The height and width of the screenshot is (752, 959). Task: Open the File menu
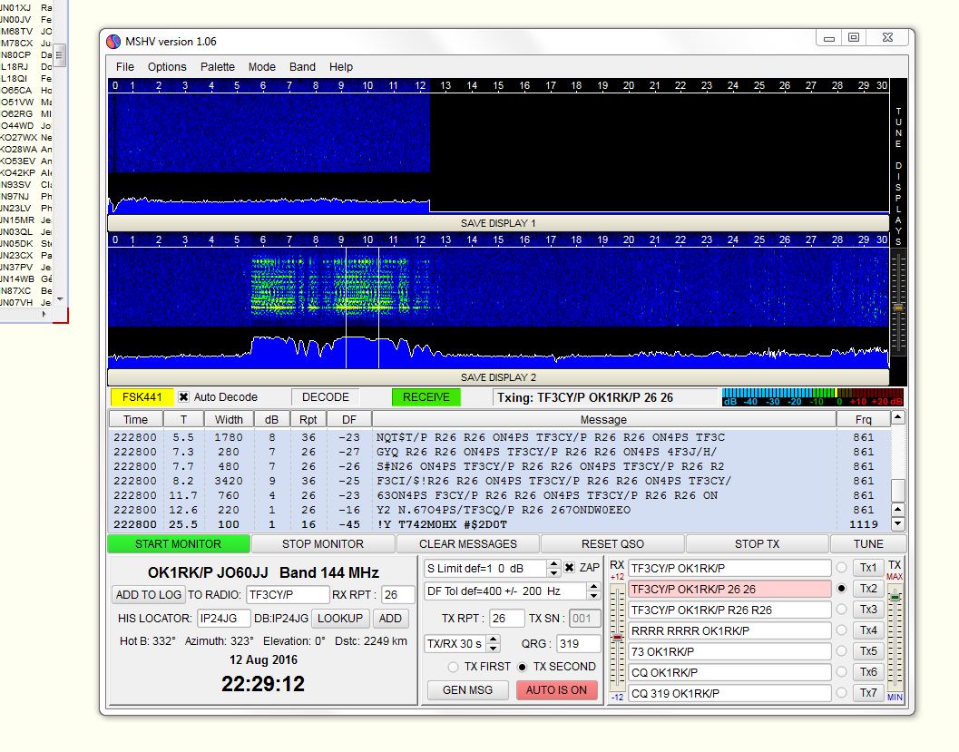125,66
